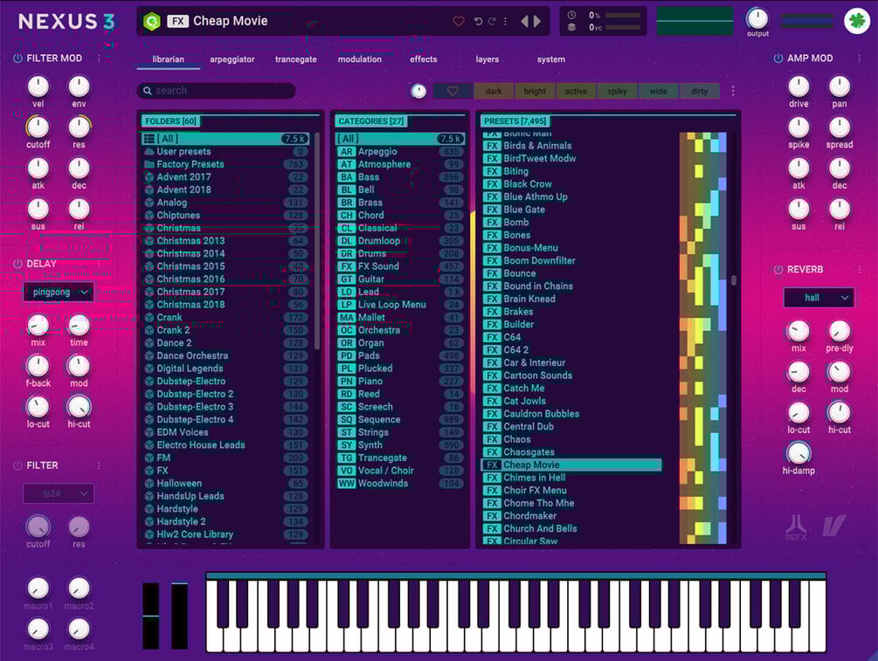Click the macro1 knob

click(38, 589)
